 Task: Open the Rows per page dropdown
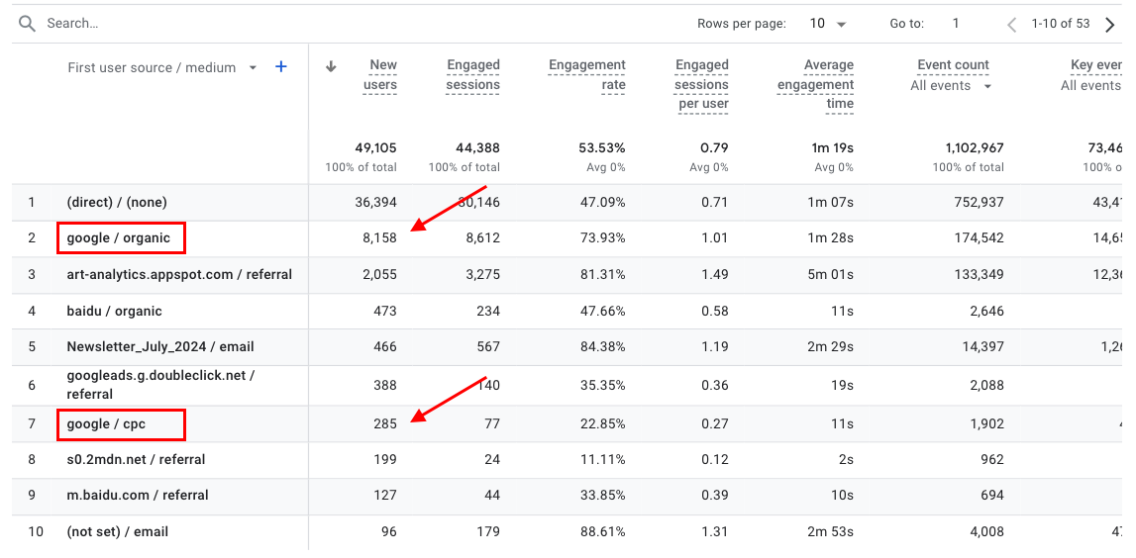(830, 24)
